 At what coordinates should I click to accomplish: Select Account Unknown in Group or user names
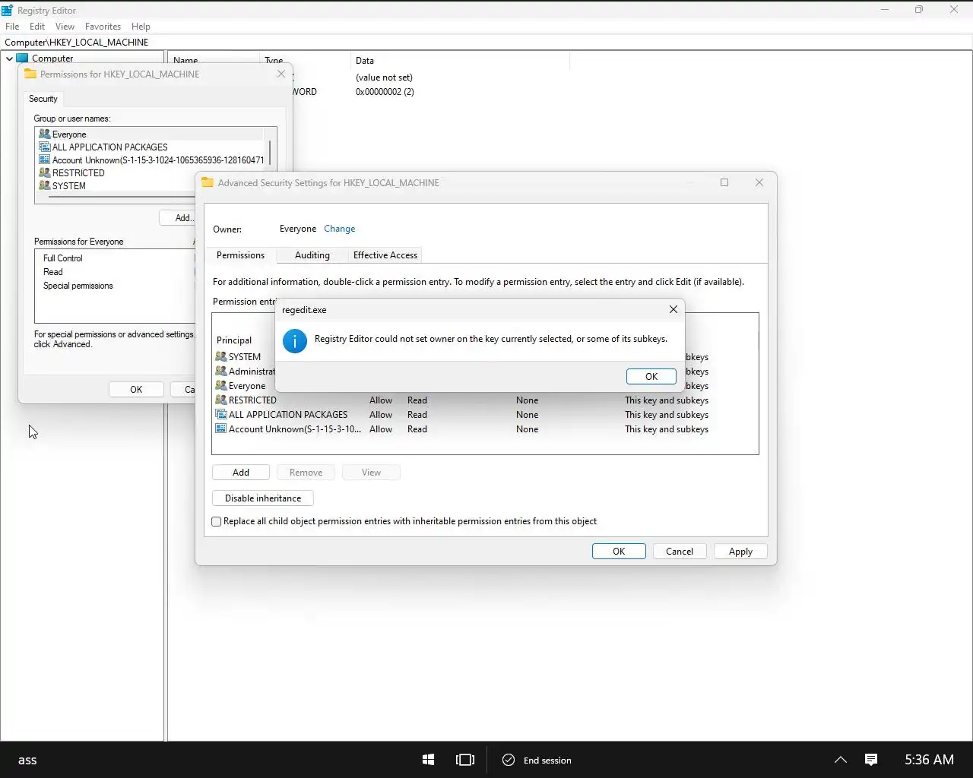pyautogui.click(x=151, y=160)
